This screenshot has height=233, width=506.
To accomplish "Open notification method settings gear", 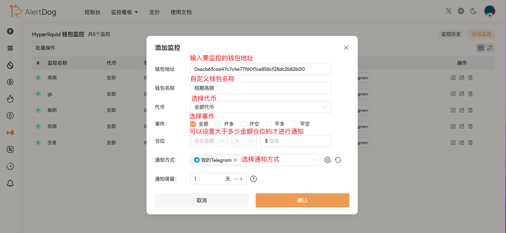I will pos(327,160).
